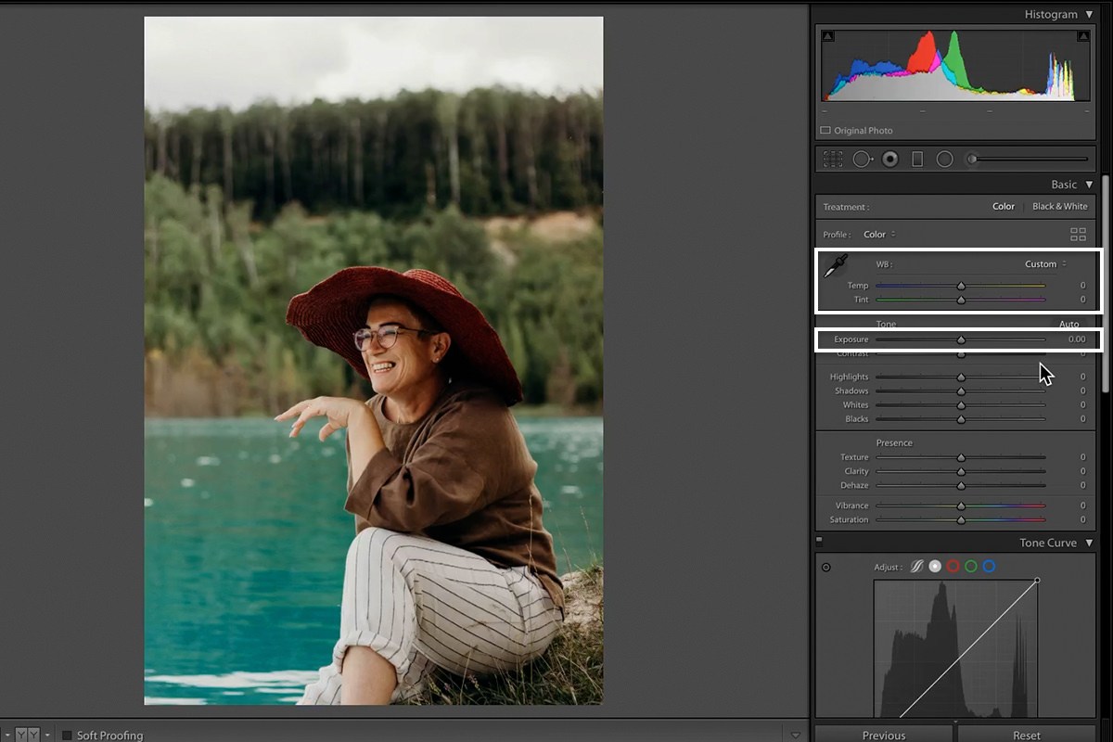Select the Green channel curve
The height and width of the screenshot is (742, 1113).
971,567
